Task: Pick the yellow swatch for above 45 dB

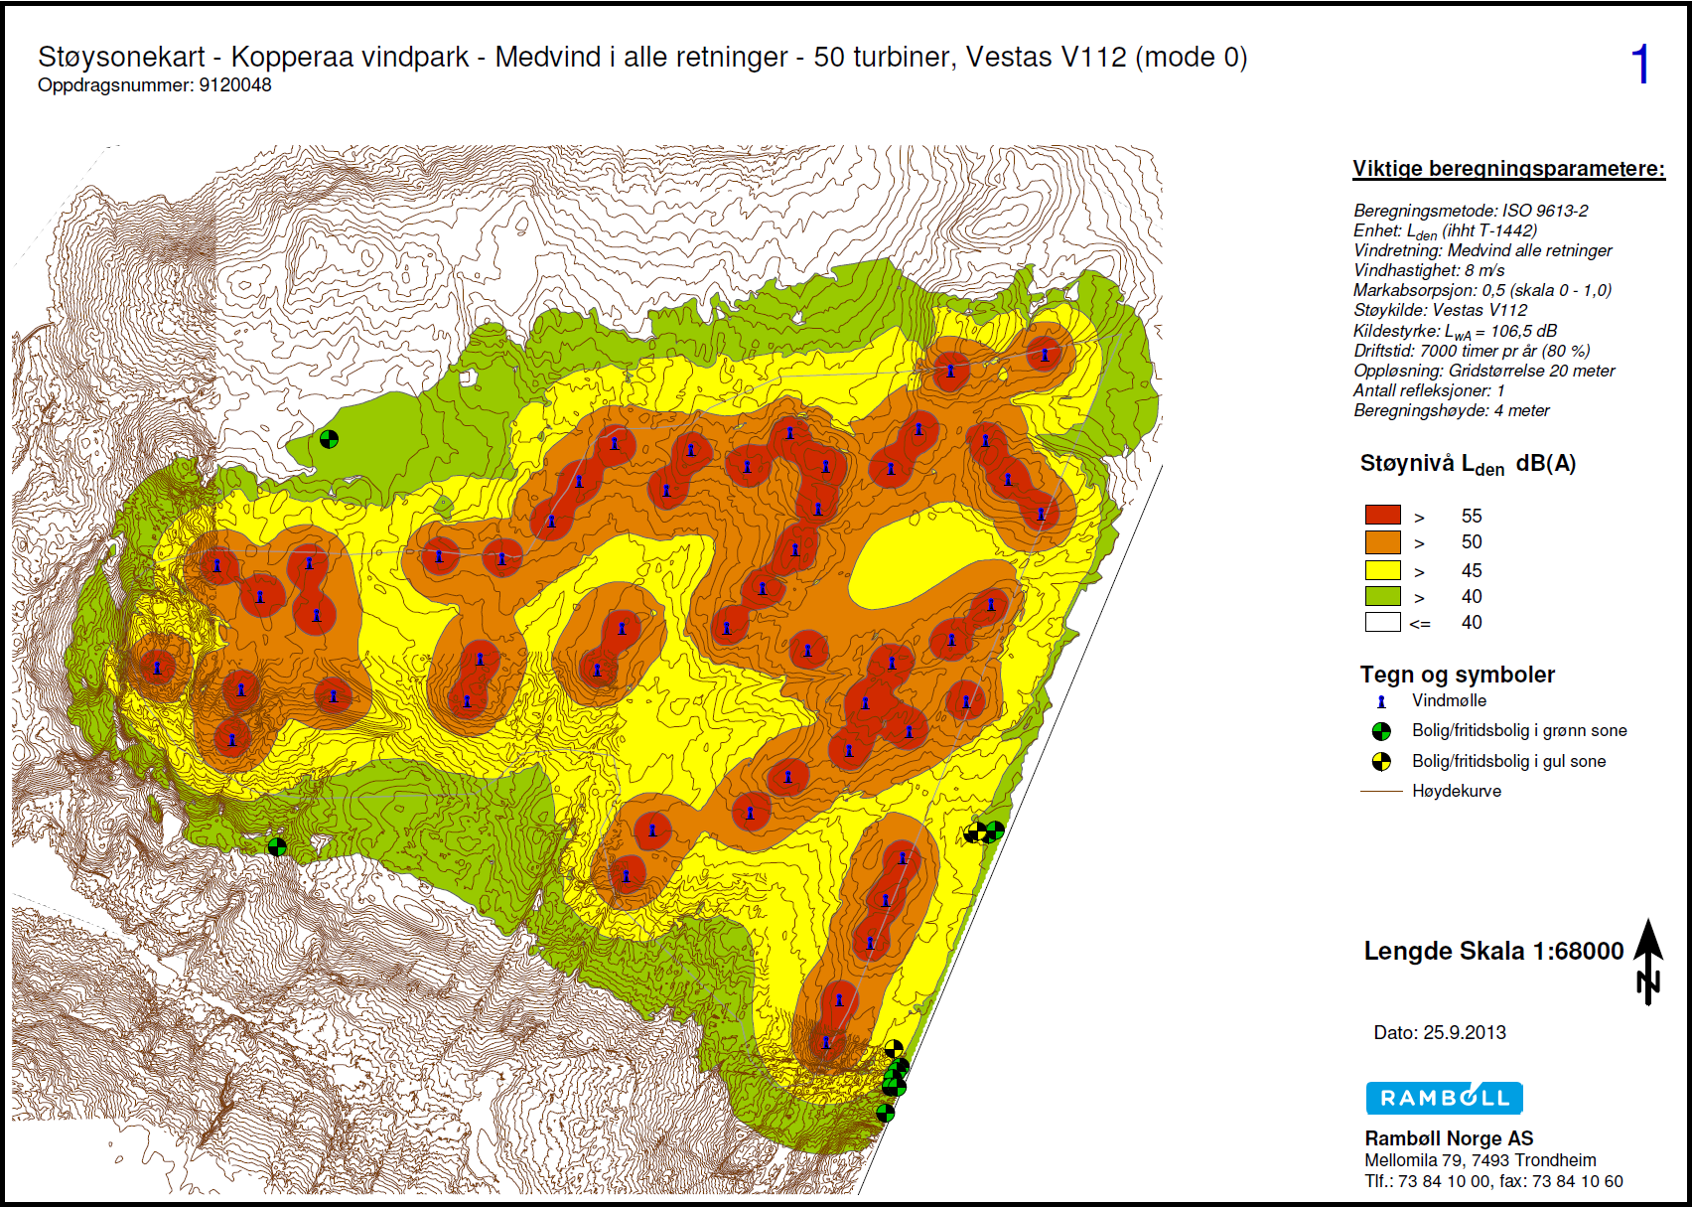Action: [1382, 570]
